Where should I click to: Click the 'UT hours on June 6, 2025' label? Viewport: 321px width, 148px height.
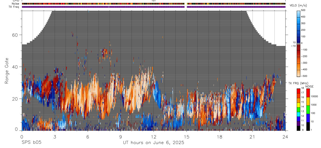tap(153, 143)
